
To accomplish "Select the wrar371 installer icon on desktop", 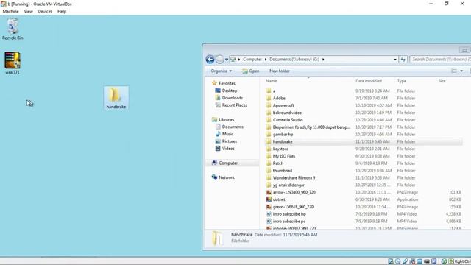I will (x=13, y=63).
